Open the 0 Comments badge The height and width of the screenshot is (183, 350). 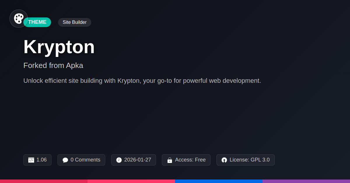point(85,160)
